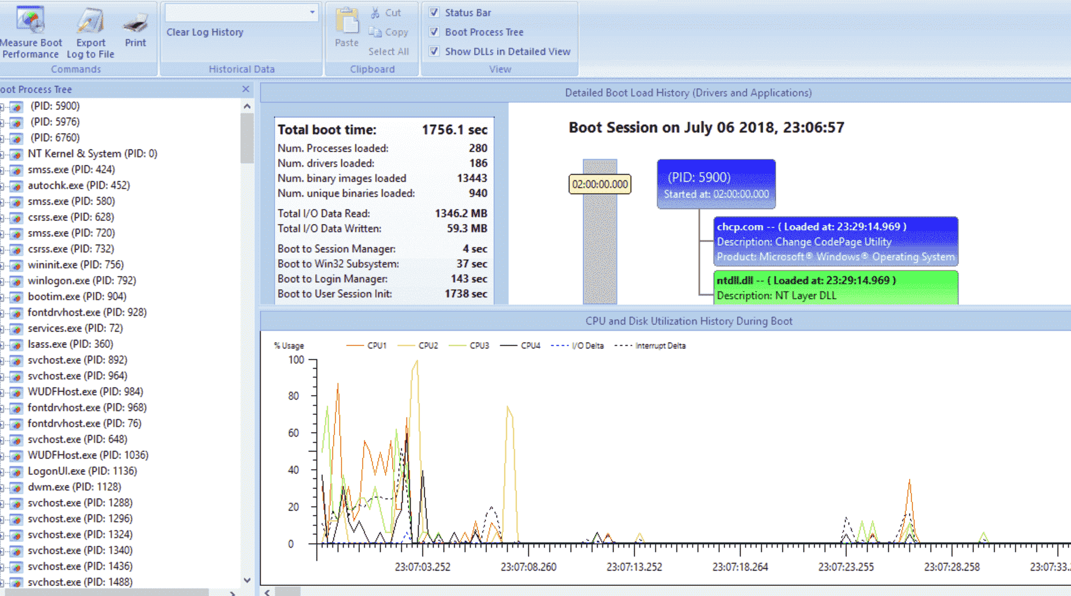Select the WUDFHost.exe (PID: 1036) process icon
Viewport: 1071px width, 596px height.
16,456
